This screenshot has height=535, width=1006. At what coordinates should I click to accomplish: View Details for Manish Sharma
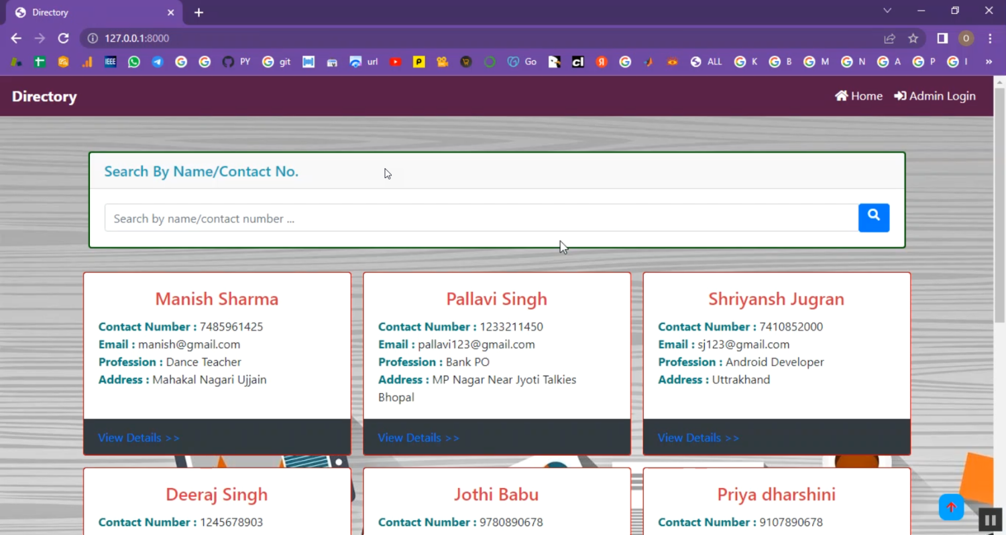point(139,438)
